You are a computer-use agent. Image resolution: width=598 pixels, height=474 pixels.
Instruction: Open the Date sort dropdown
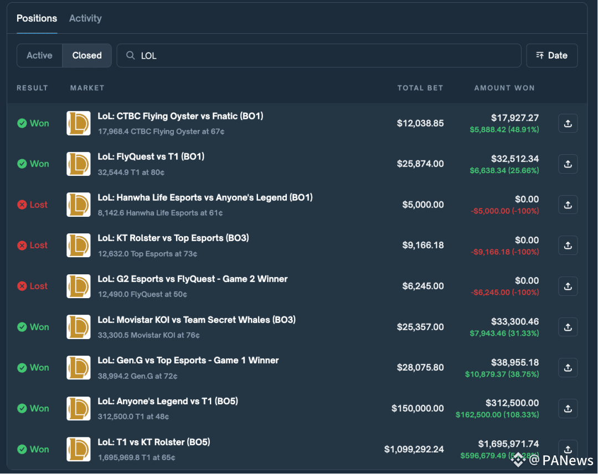click(x=551, y=56)
